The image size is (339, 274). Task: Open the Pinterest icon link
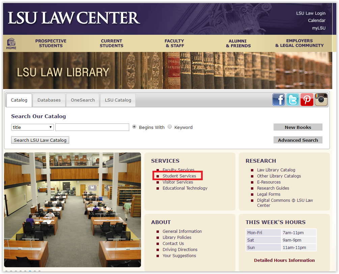coord(307,100)
